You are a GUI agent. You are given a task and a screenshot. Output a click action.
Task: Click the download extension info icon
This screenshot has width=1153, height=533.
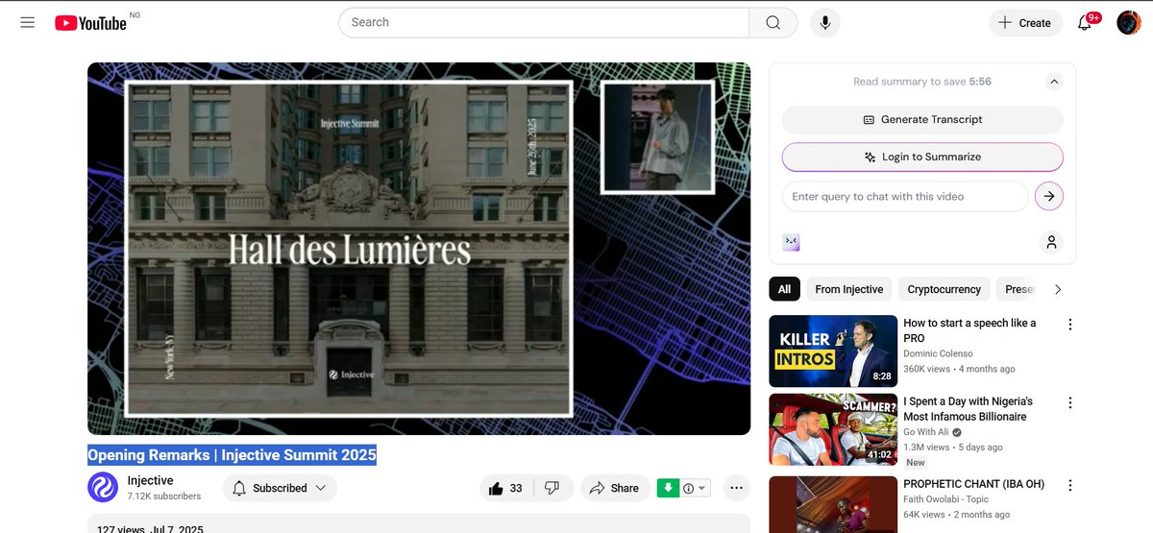(688, 489)
